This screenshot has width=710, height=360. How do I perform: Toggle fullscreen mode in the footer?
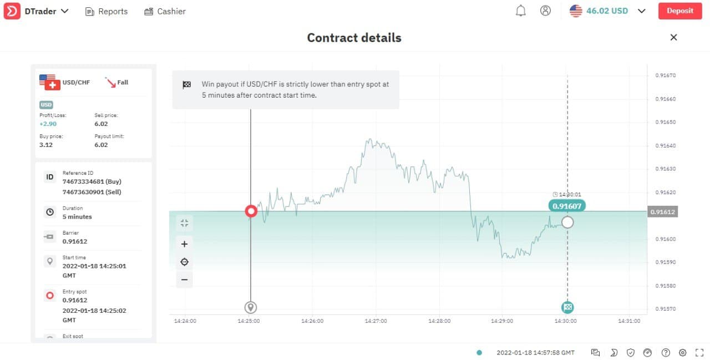(698, 352)
